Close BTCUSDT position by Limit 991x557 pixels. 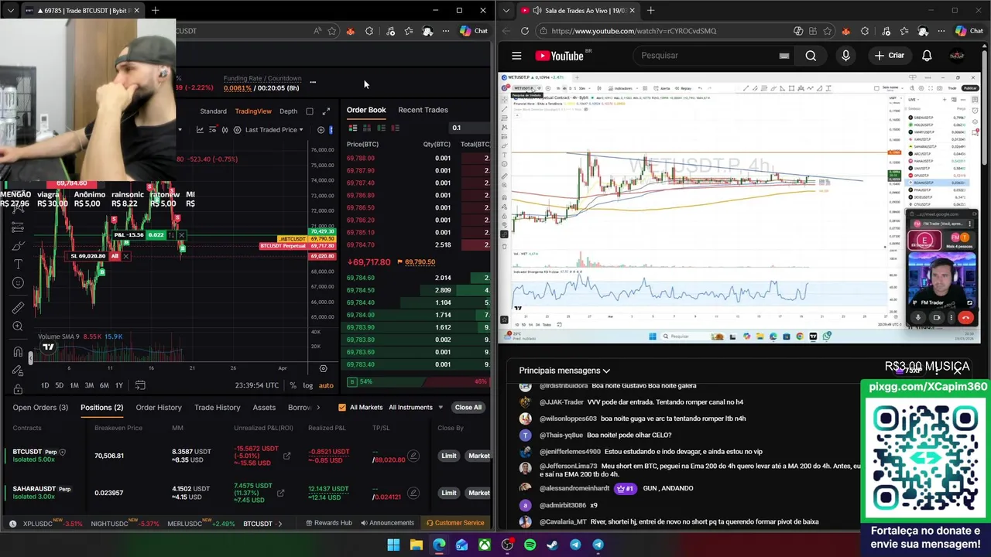[x=449, y=456]
